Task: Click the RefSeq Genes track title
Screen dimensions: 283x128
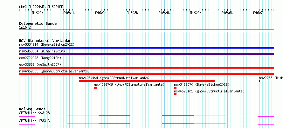Action: (x=32, y=109)
